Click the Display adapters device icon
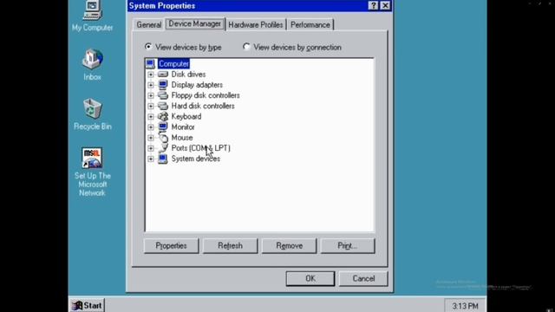Viewport: 555px width, 312px height. 163,85
